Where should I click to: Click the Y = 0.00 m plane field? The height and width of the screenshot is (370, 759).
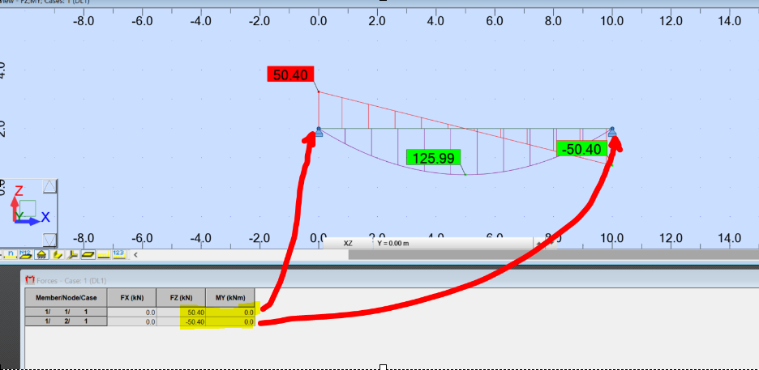(453, 243)
